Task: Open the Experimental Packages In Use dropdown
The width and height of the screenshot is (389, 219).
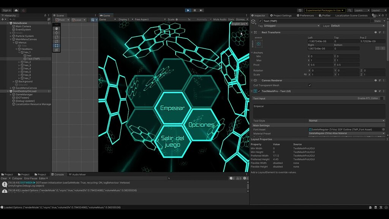Action: (x=325, y=10)
